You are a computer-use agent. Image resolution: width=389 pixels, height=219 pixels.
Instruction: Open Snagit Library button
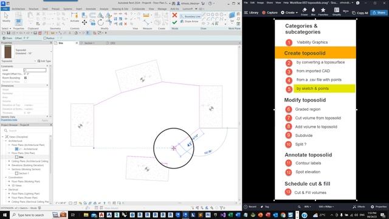tap(251, 12)
